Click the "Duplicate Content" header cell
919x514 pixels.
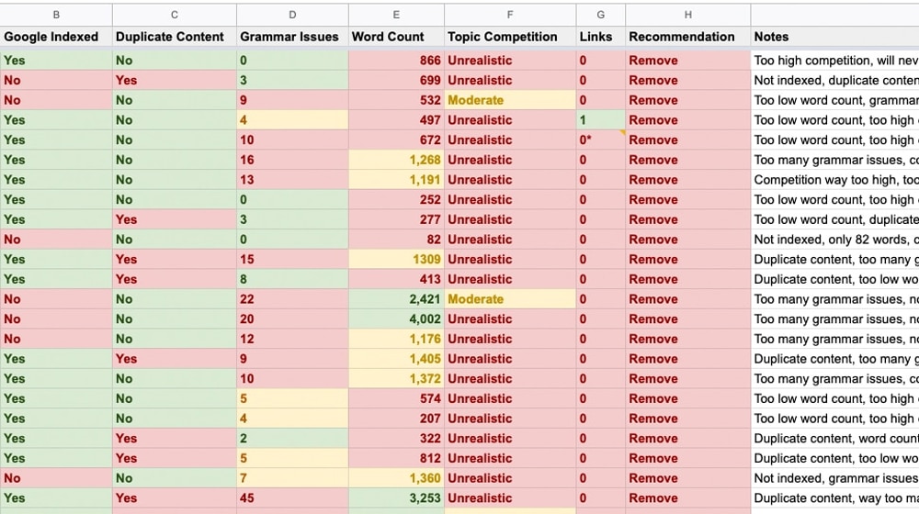(175, 37)
